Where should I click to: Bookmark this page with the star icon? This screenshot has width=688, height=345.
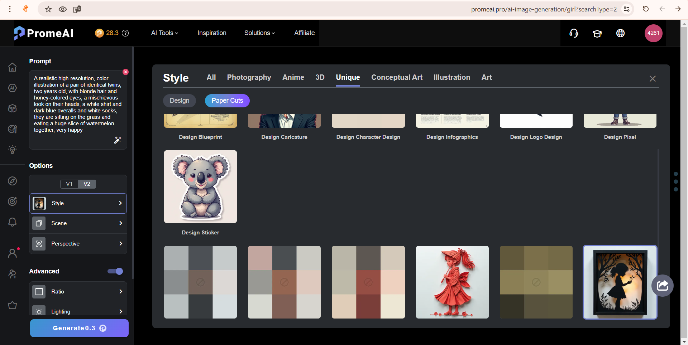(48, 9)
